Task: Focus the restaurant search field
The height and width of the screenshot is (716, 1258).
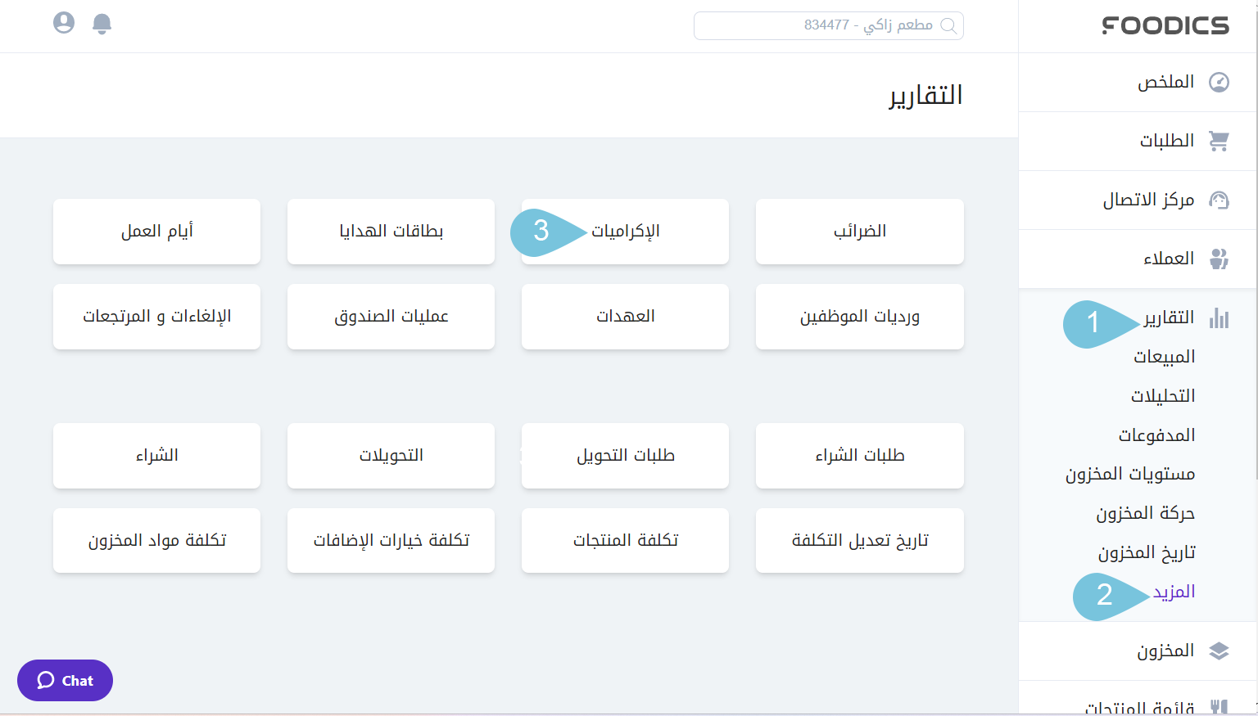Action: 829,25
